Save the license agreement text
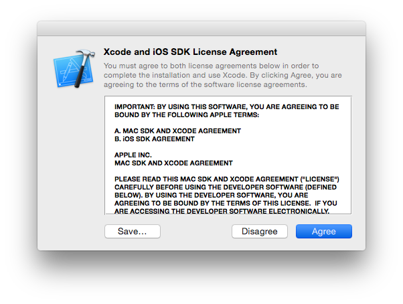Screen dimensions: 403x304 coord(133,231)
